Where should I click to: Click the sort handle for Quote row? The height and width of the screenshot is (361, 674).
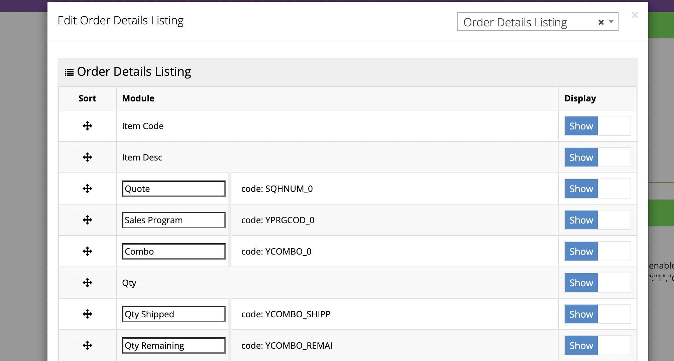pyautogui.click(x=87, y=189)
